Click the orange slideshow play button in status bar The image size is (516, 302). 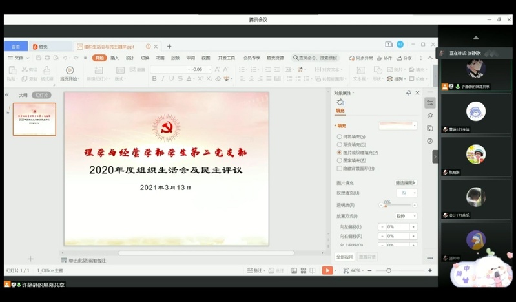pyautogui.click(x=327, y=270)
